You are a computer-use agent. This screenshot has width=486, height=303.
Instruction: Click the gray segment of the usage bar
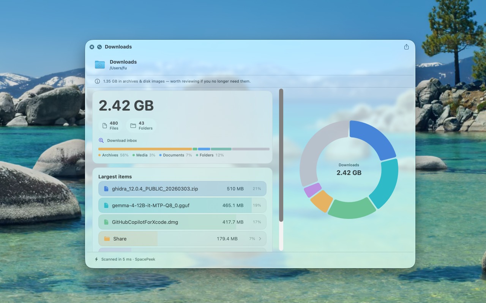pos(251,149)
